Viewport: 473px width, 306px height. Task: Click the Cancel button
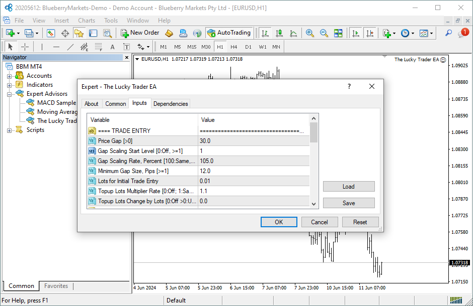point(320,222)
